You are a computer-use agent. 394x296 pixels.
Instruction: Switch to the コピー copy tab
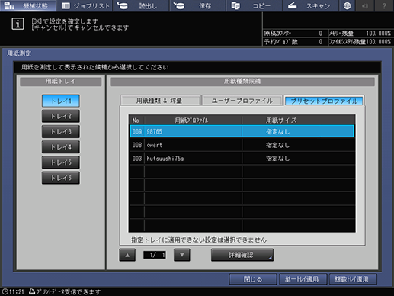click(x=255, y=5)
